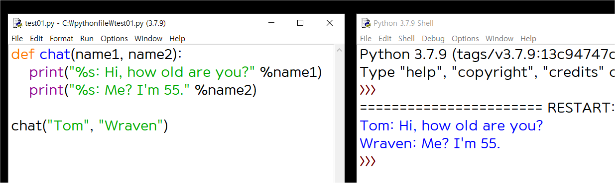The width and height of the screenshot is (615, 183).
Task: Click the last >>> prompt in shell
Action: (368, 161)
